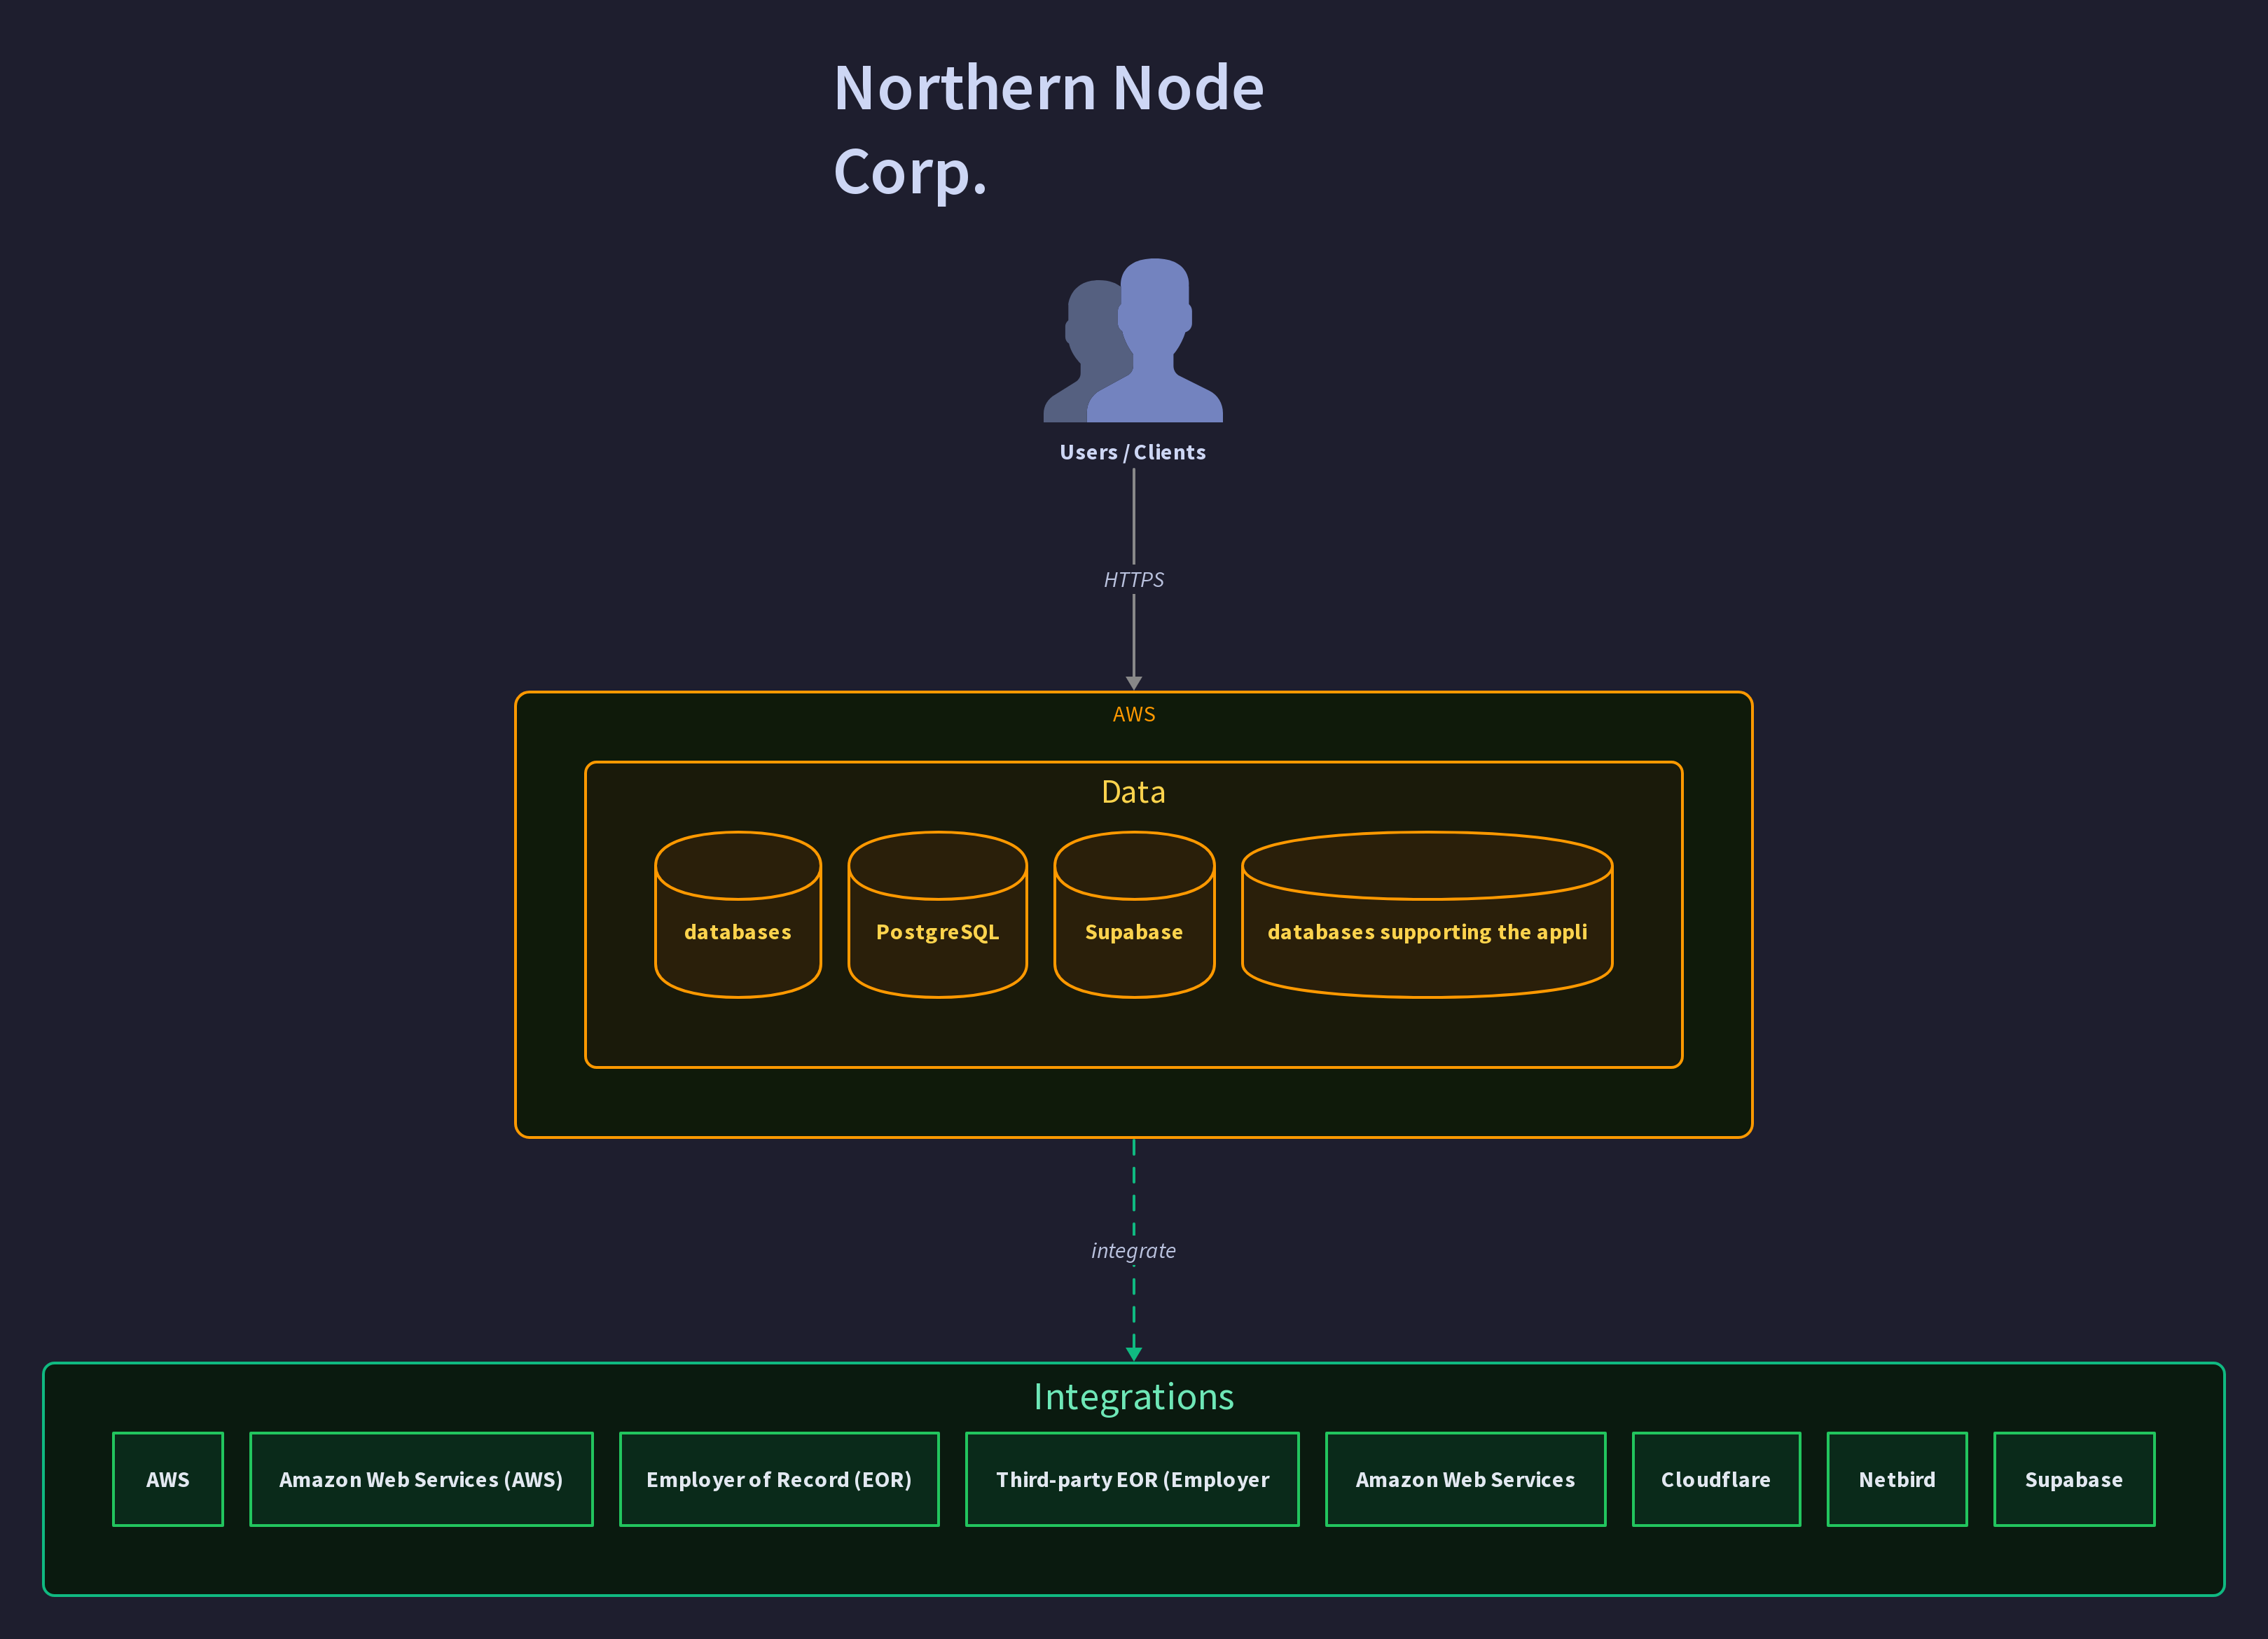Click the Employer of Record (EOR) box

pyautogui.click(x=779, y=1479)
